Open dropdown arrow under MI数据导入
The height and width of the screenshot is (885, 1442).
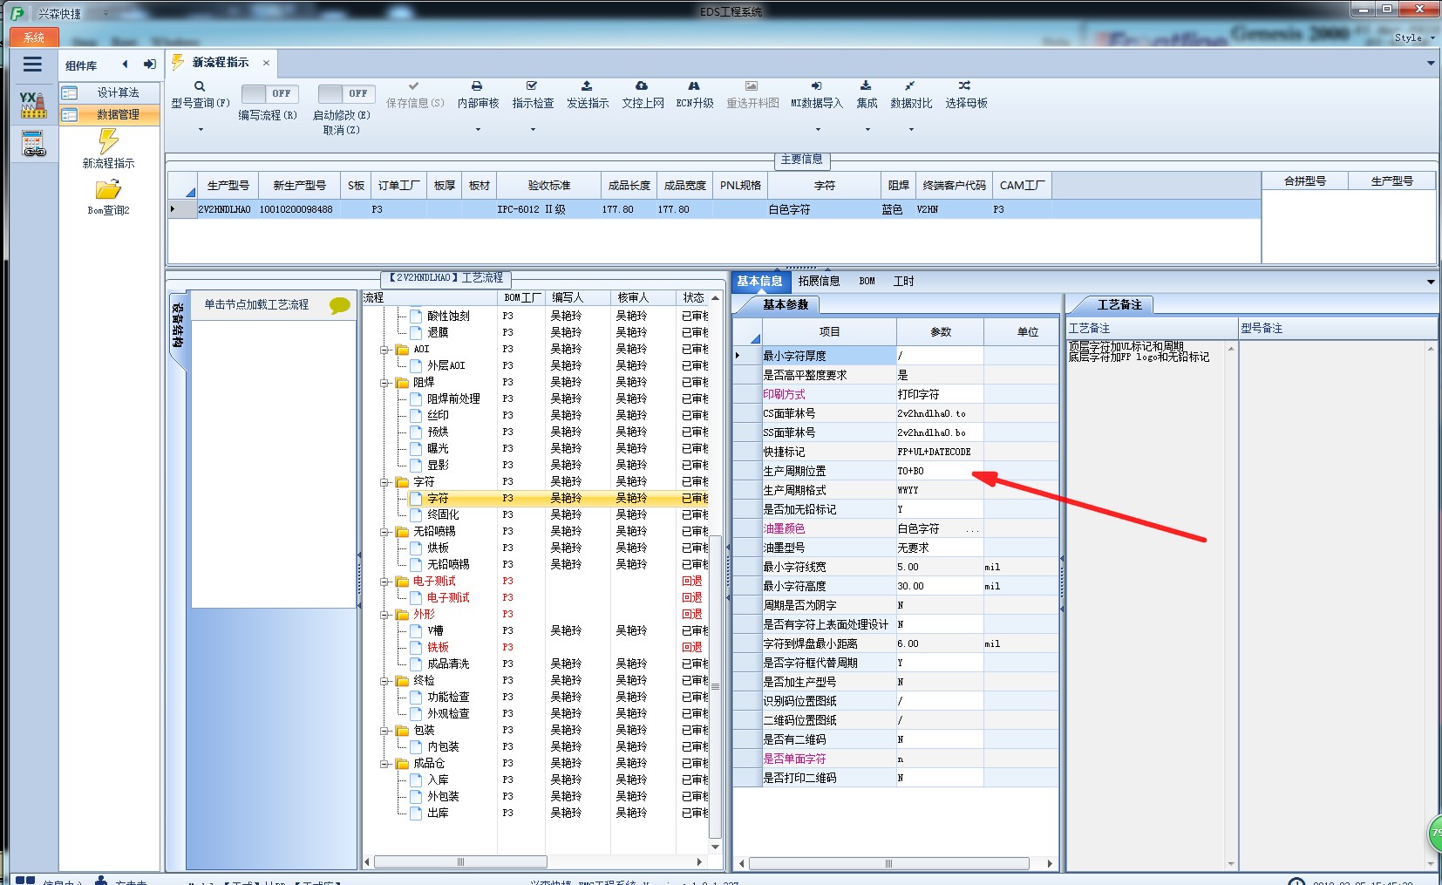(x=817, y=130)
